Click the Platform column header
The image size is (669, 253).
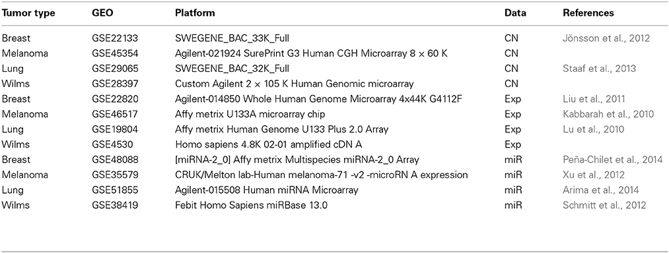click(195, 13)
